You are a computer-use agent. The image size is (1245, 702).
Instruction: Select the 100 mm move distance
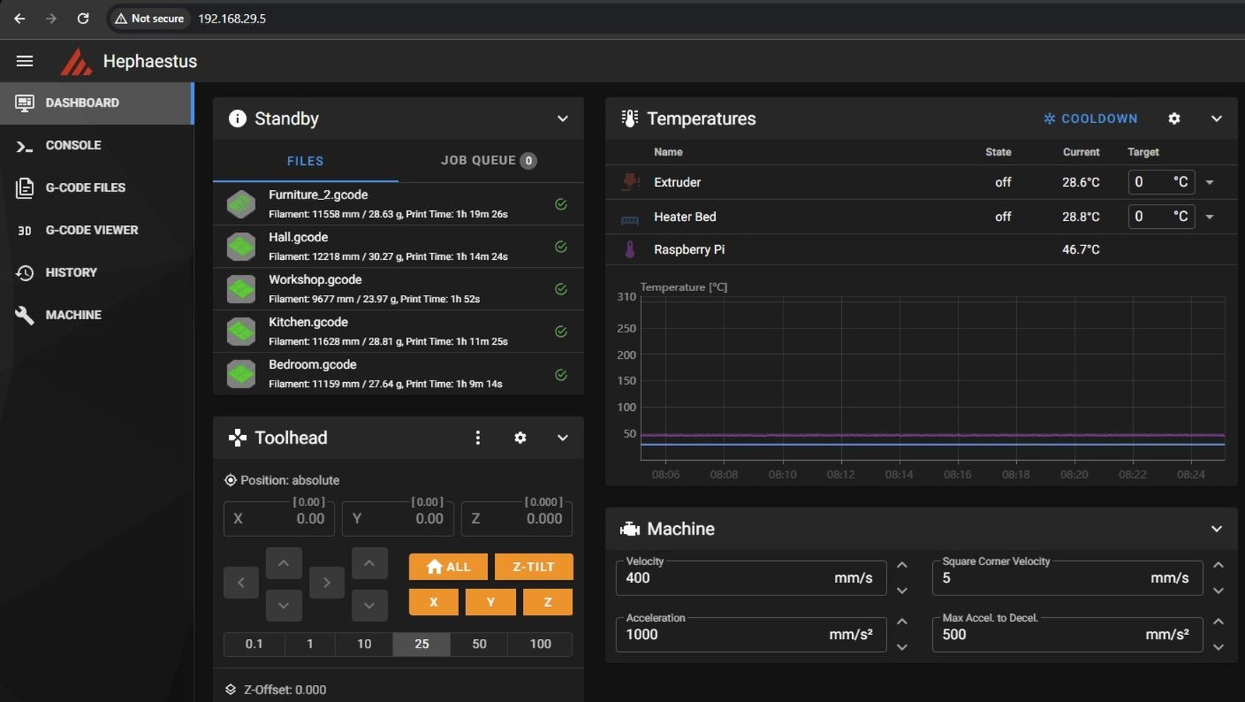pyautogui.click(x=540, y=644)
